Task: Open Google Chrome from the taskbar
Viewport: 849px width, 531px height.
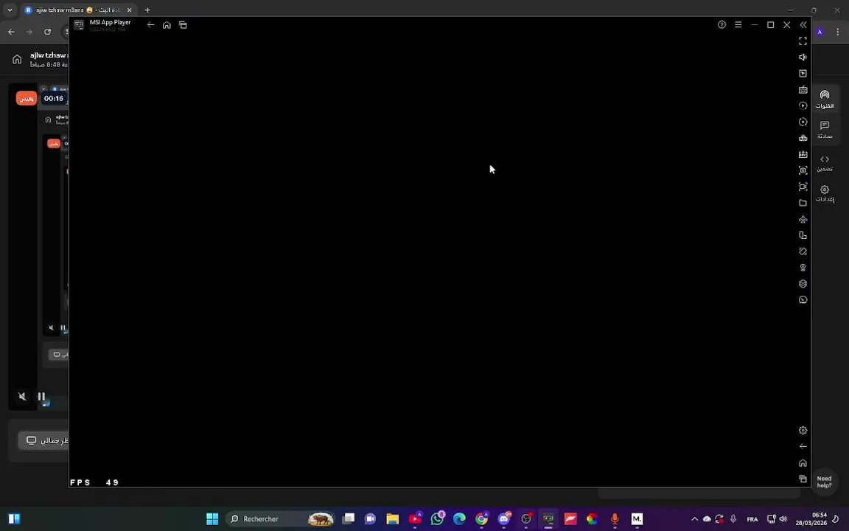Action: point(481,519)
